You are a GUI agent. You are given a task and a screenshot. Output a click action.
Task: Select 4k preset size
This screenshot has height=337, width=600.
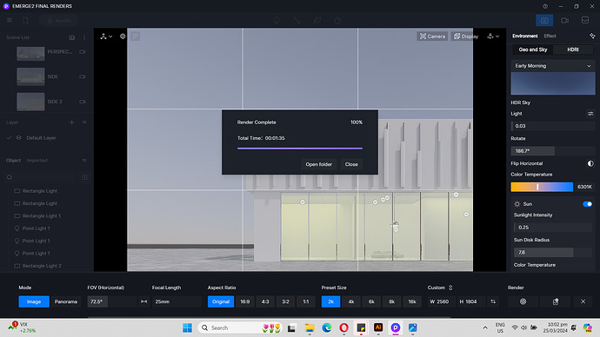click(x=351, y=301)
